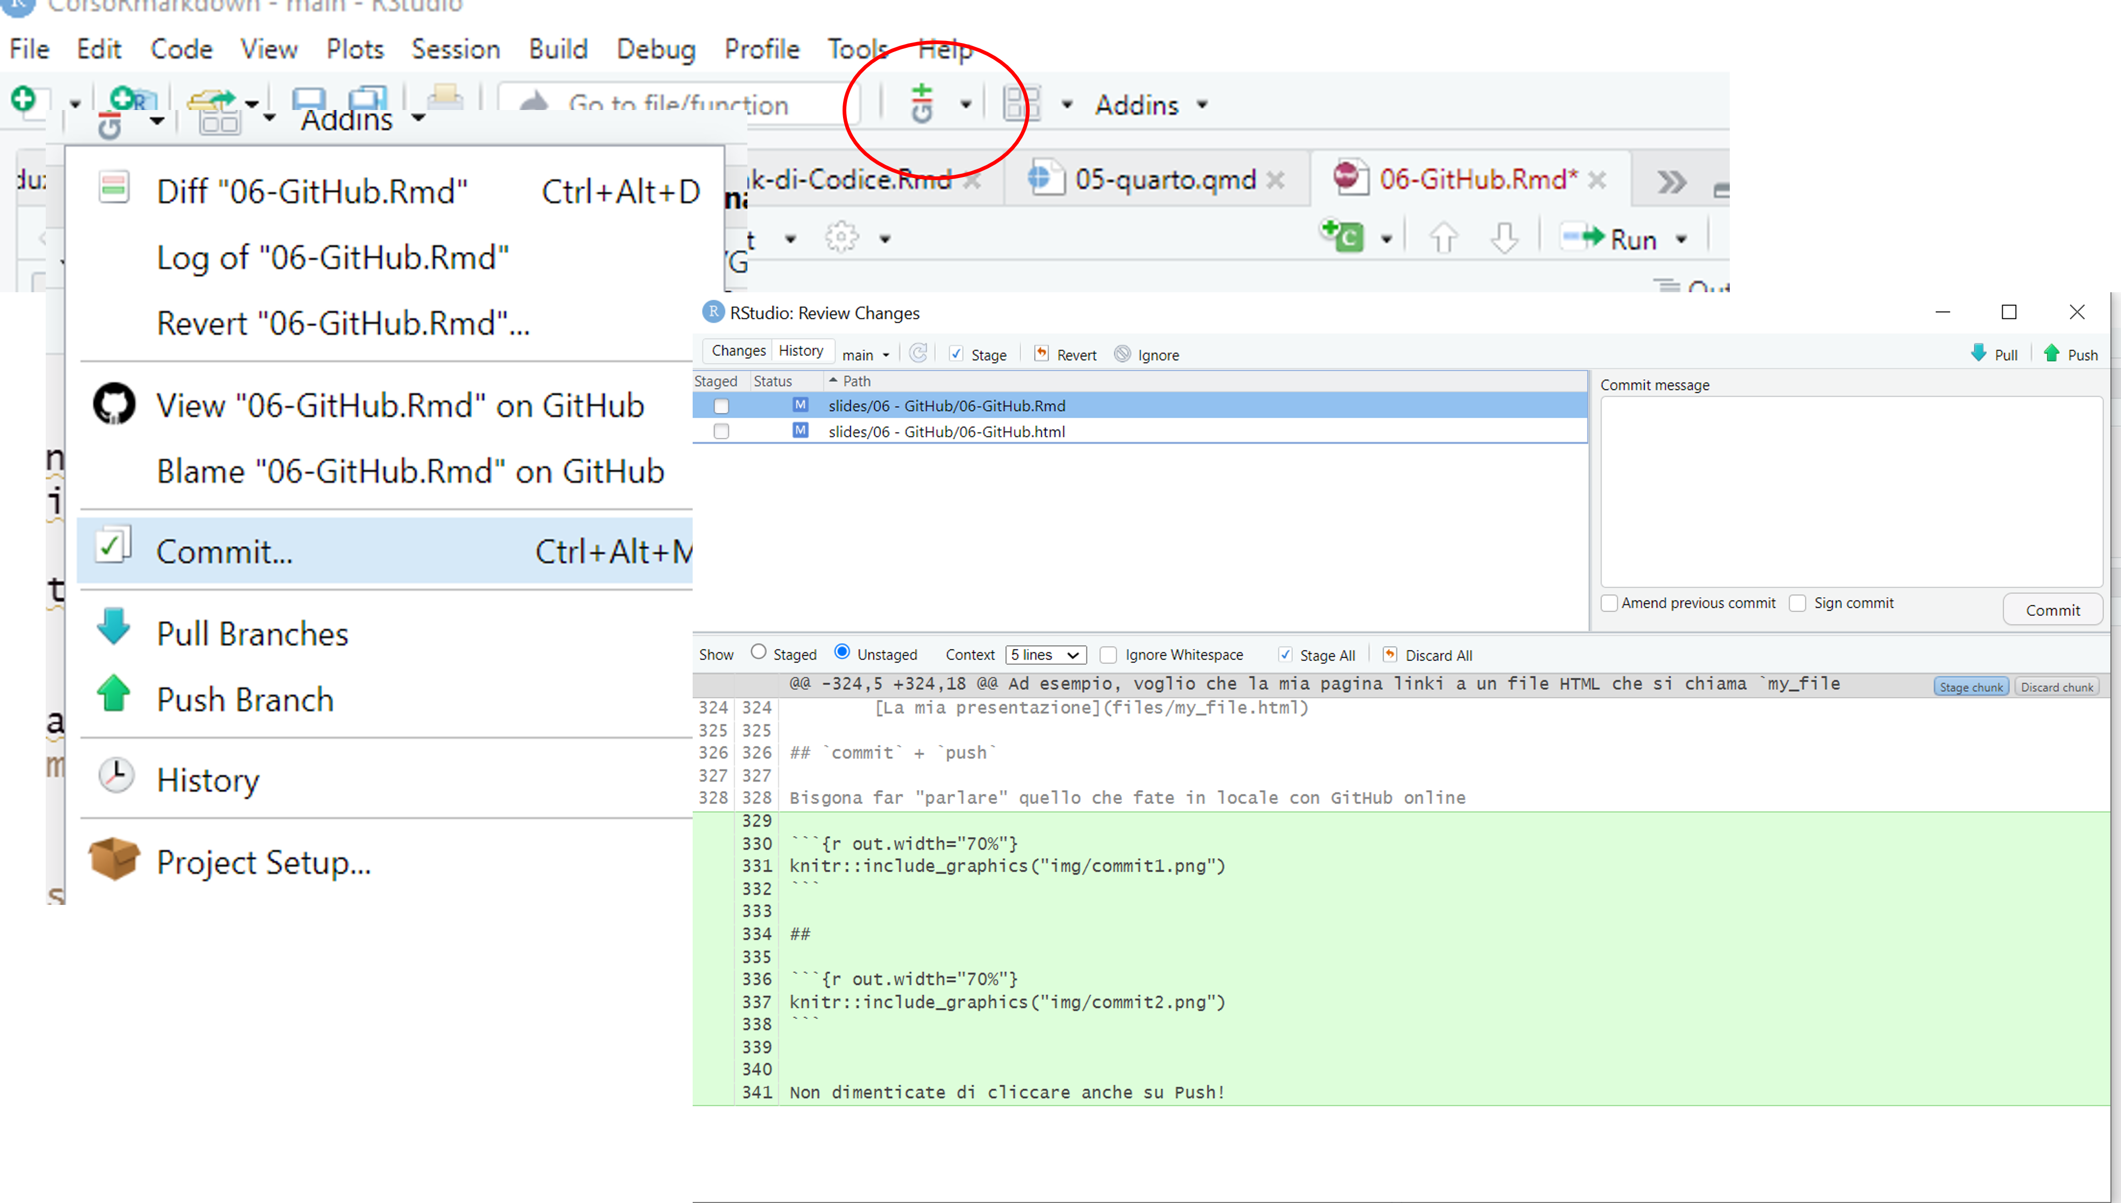Click the Ignore button

(x=1147, y=355)
